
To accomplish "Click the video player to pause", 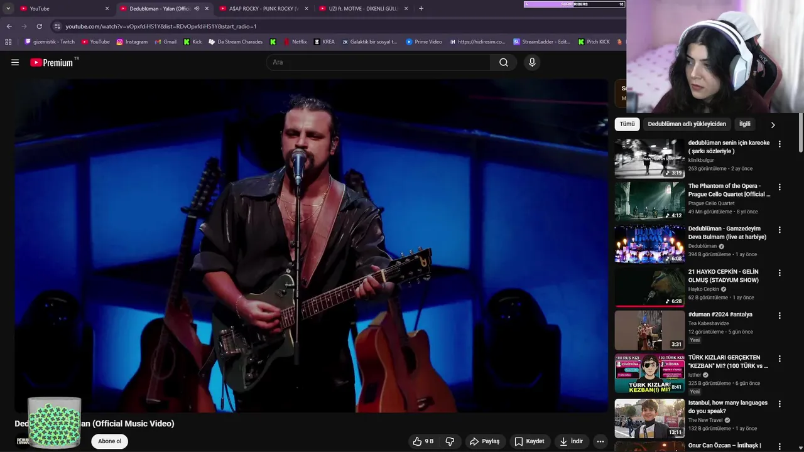I will coord(312,245).
